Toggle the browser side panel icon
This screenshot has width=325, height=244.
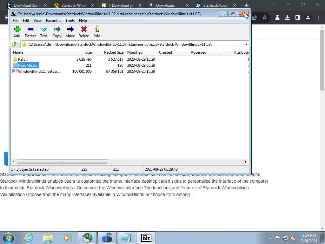(x=298, y=18)
